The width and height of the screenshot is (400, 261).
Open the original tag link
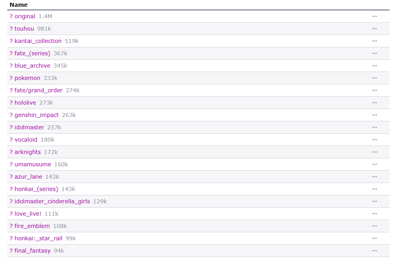coord(25,16)
